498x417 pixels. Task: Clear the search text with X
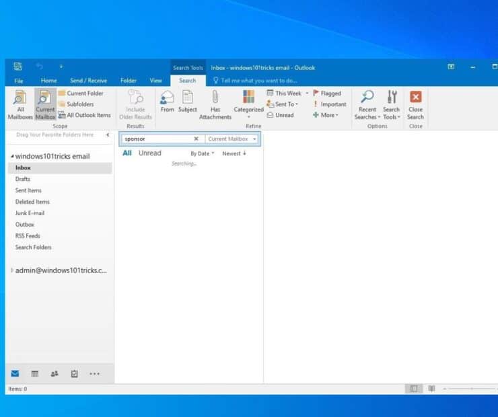click(197, 139)
